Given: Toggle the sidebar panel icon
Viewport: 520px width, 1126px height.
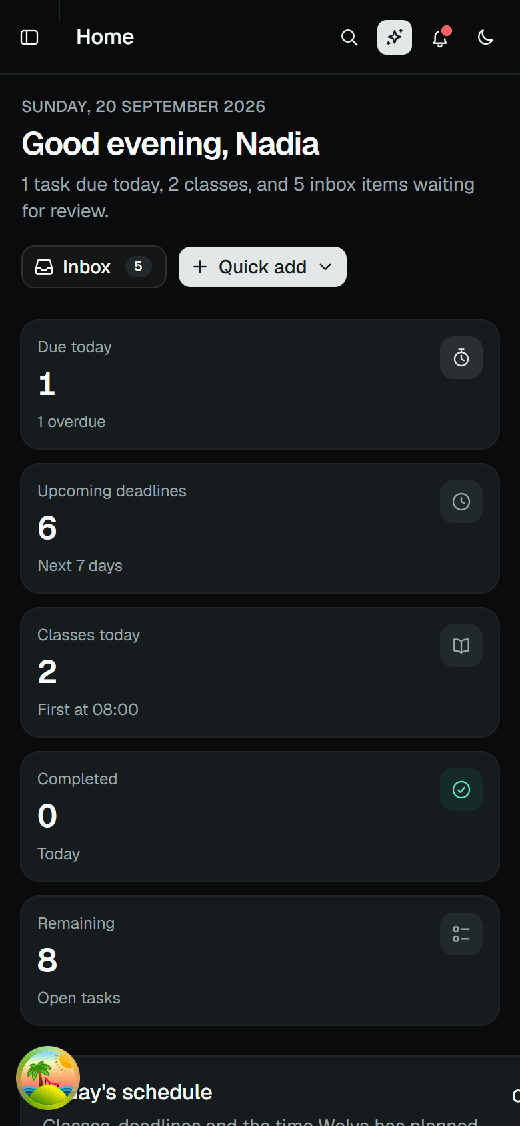Looking at the screenshot, I should click(29, 37).
